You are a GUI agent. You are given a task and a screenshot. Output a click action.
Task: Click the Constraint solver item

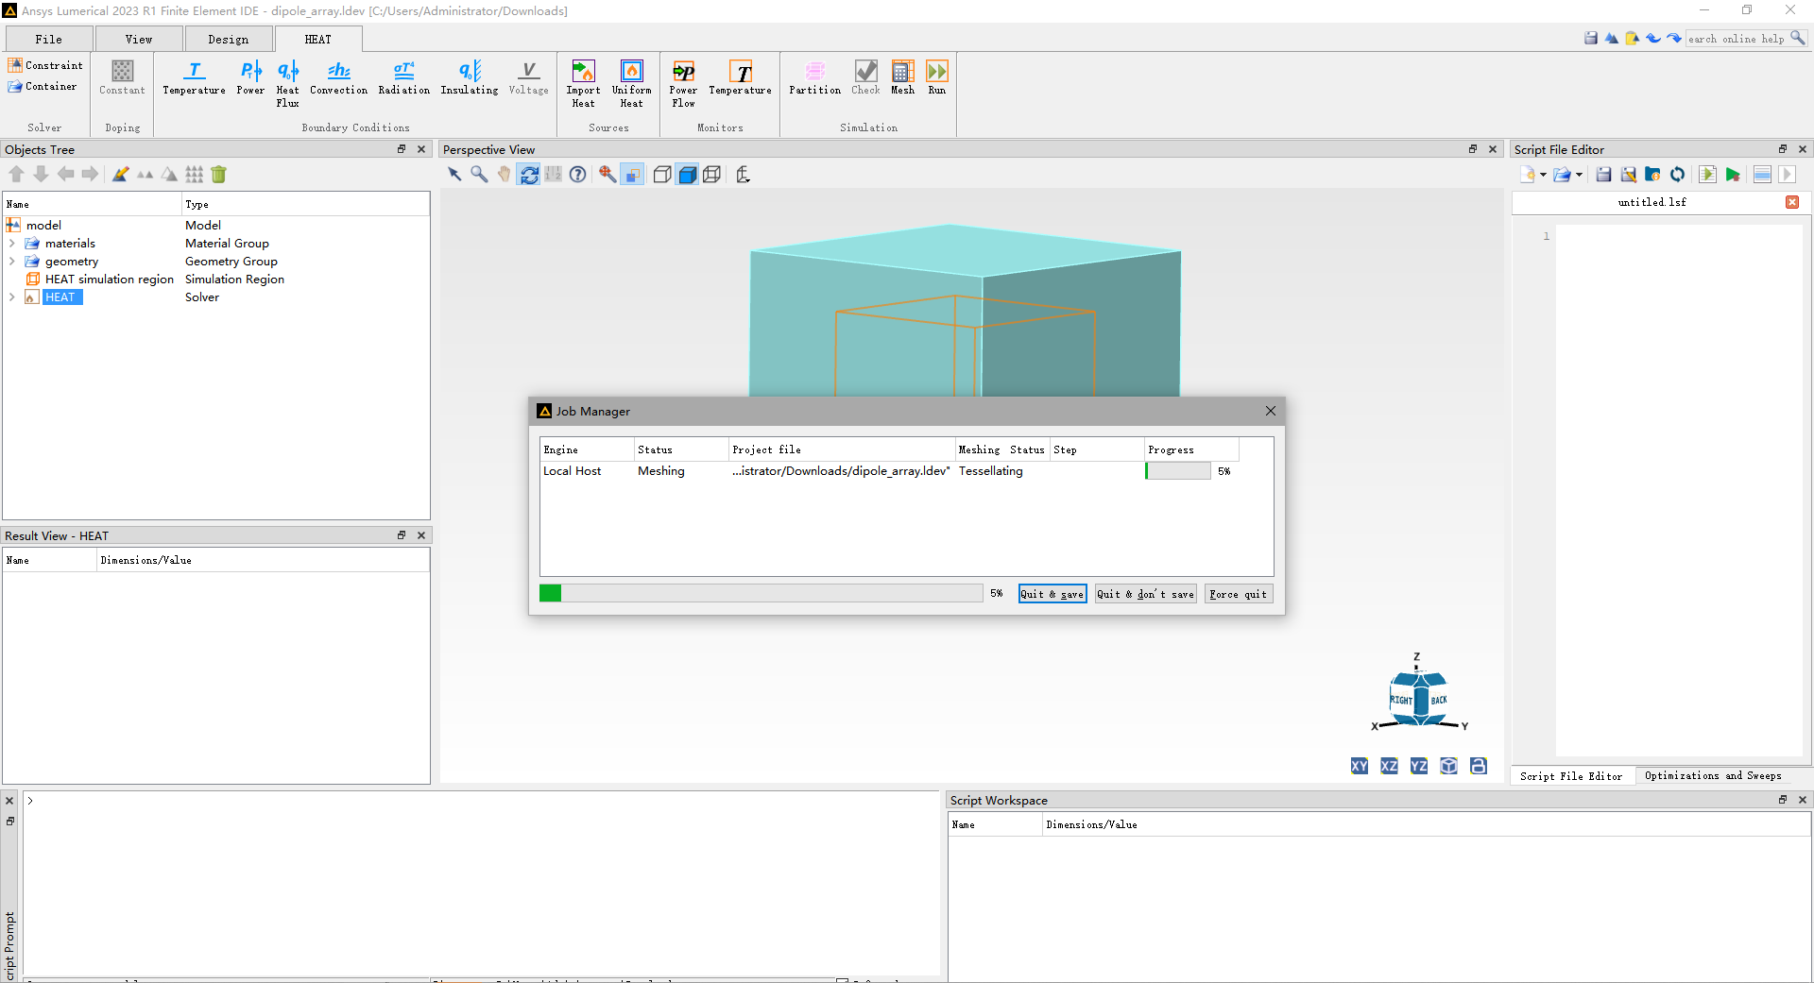pos(45,65)
